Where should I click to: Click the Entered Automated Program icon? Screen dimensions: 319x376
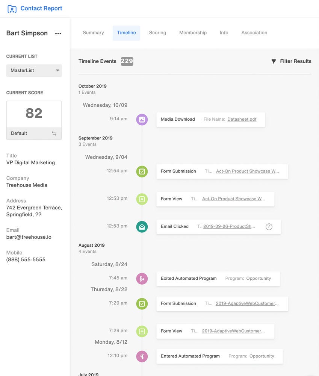[x=142, y=356]
